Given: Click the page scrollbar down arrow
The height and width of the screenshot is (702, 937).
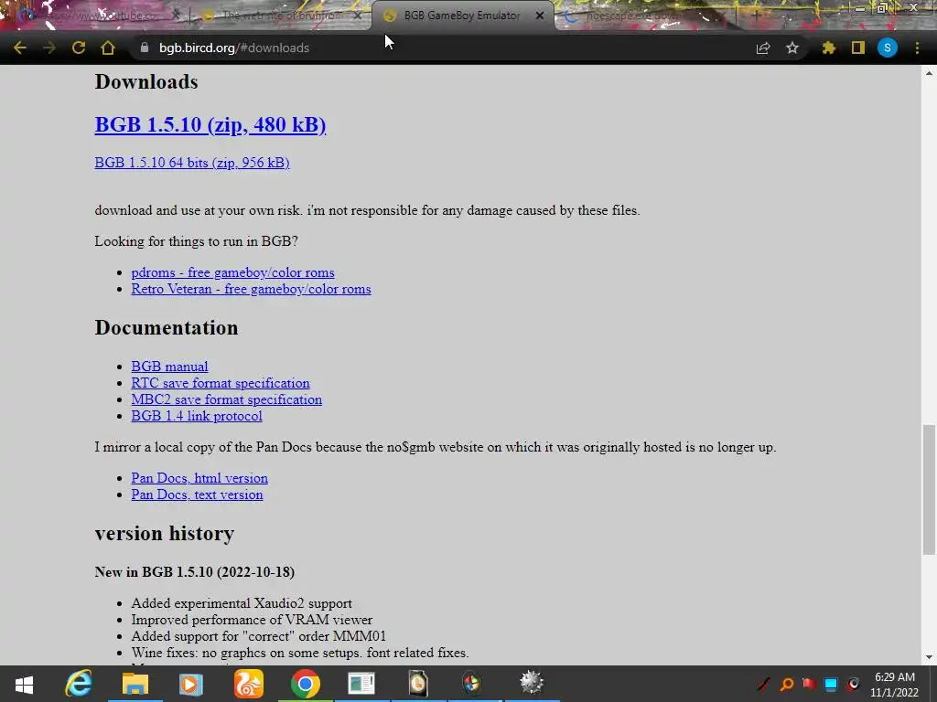Looking at the screenshot, I should click(929, 657).
